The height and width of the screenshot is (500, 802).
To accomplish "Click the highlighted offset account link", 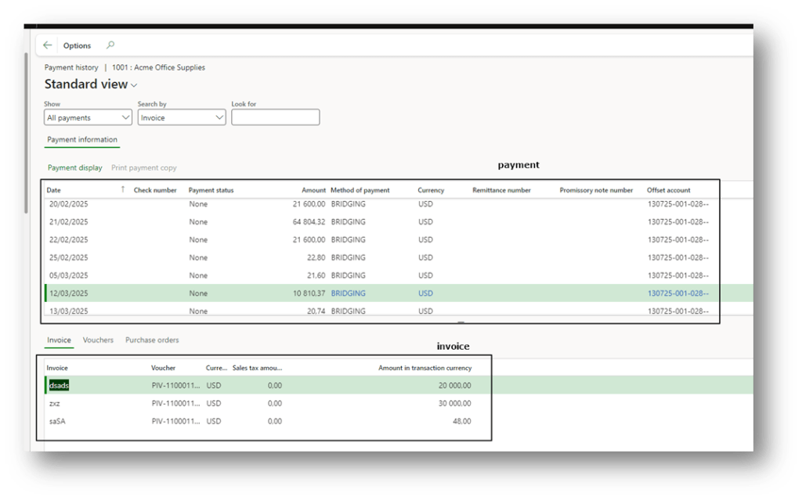I will coord(677,293).
